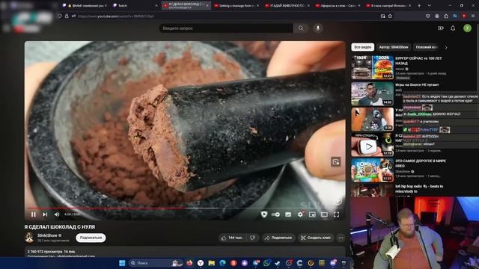Show more filter chips with right arrow

point(446,47)
